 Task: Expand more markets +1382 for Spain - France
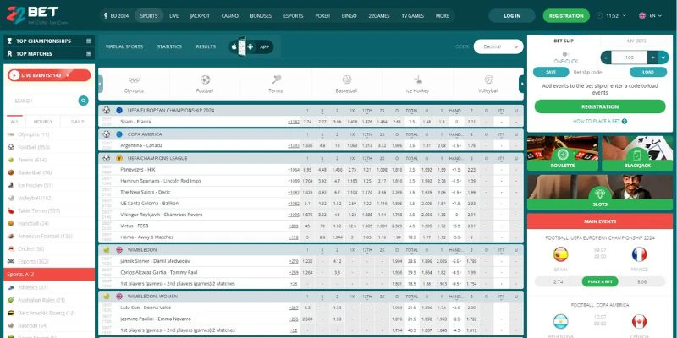pos(294,122)
